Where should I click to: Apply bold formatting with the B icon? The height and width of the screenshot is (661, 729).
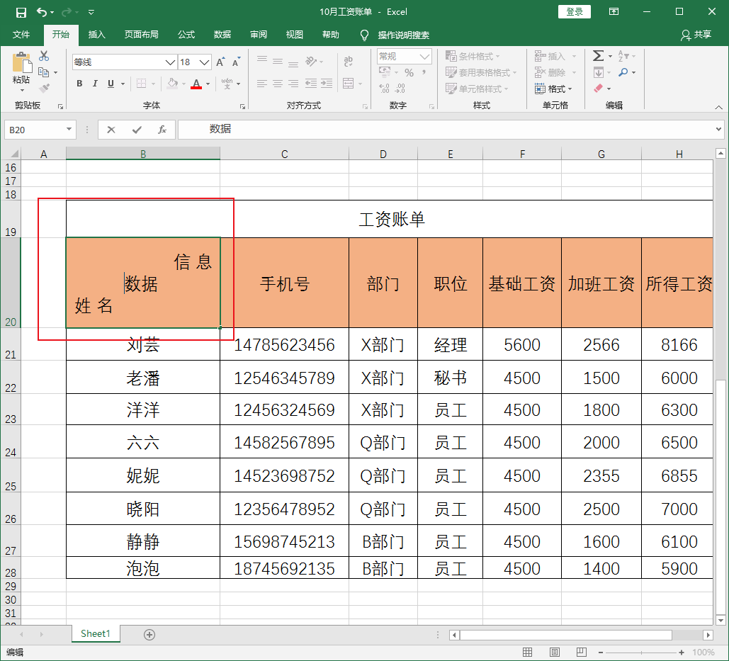tap(79, 84)
